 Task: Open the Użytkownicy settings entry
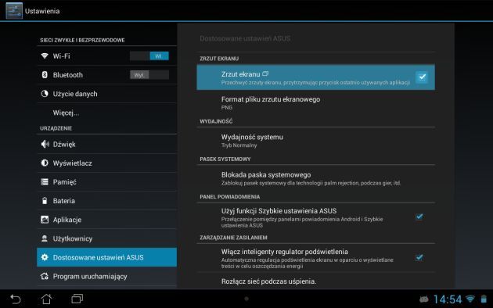click(x=106, y=238)
